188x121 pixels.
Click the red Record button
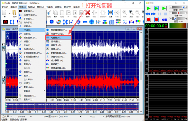point(148,19)
